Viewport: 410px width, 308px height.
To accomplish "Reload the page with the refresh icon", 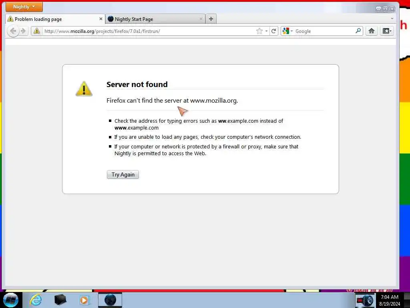I will (274, 31).
